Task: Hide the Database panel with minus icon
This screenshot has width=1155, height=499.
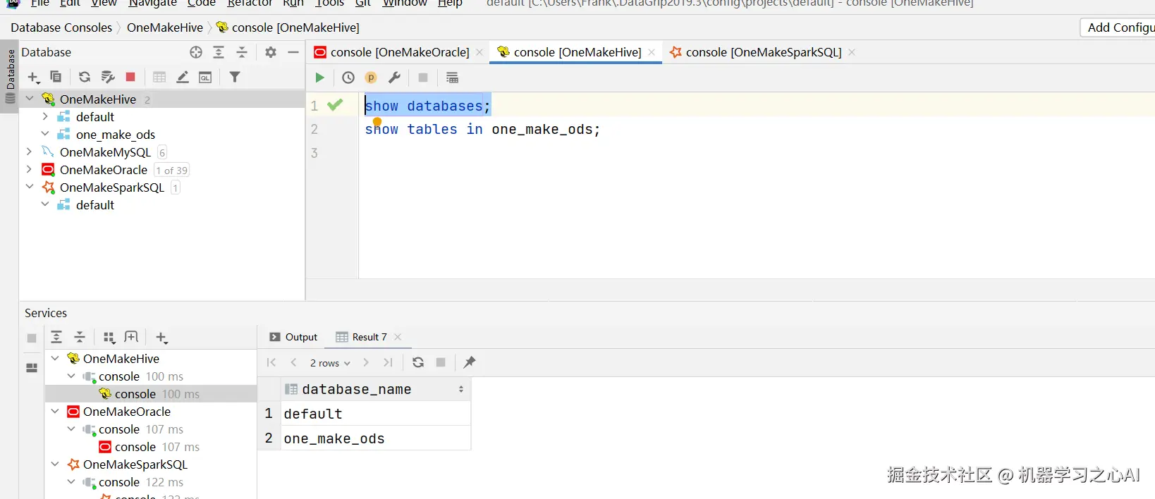Action: pos(293,52)
